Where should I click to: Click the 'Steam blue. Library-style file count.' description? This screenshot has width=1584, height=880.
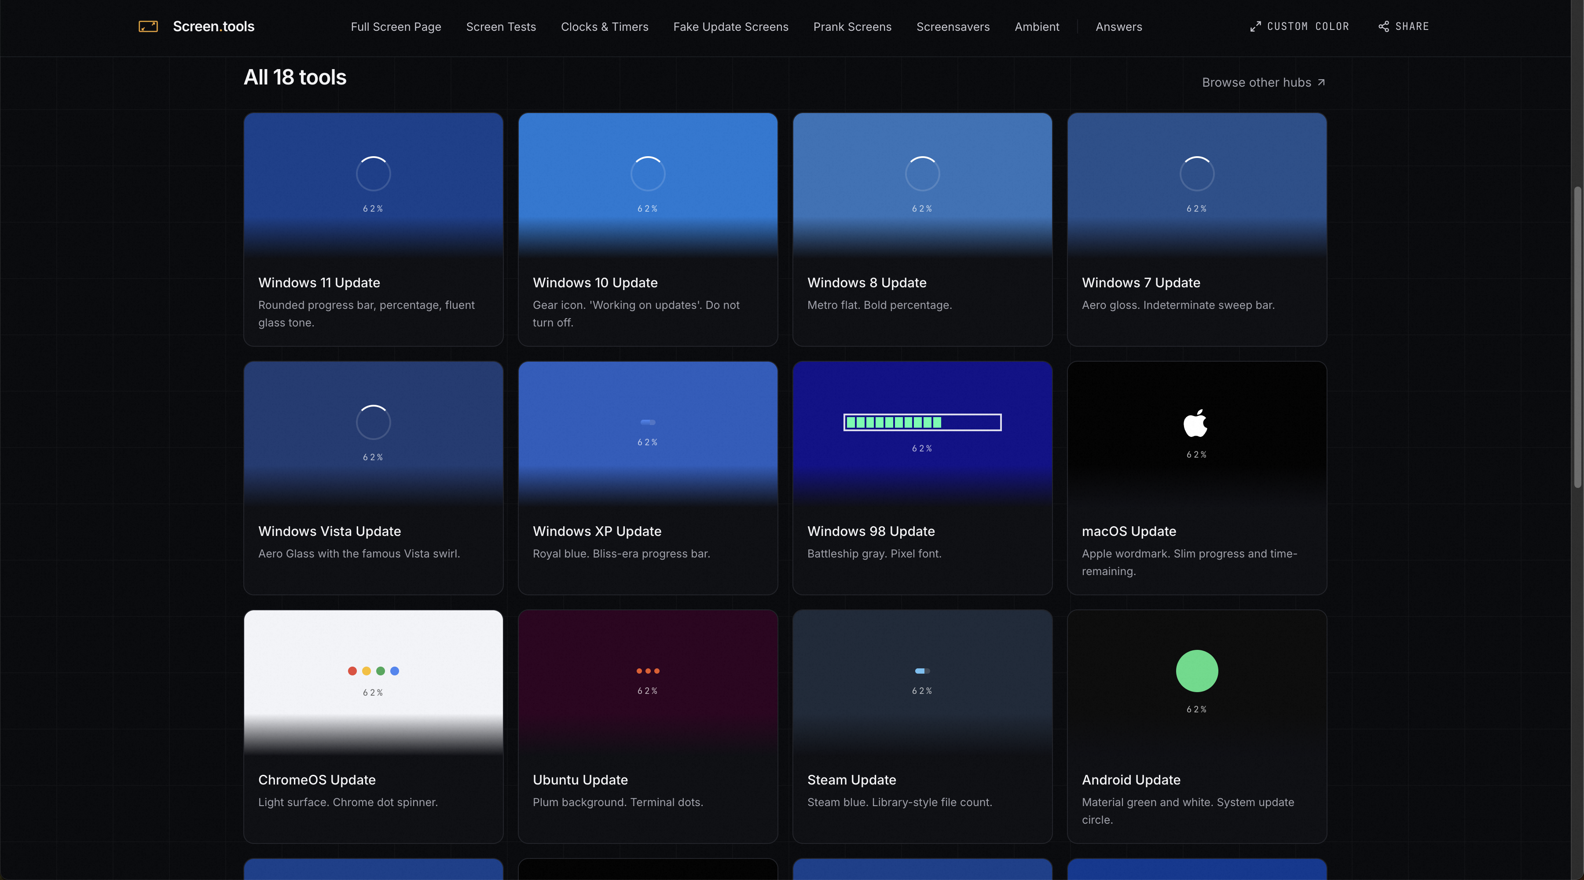click(x=900, y=802)
